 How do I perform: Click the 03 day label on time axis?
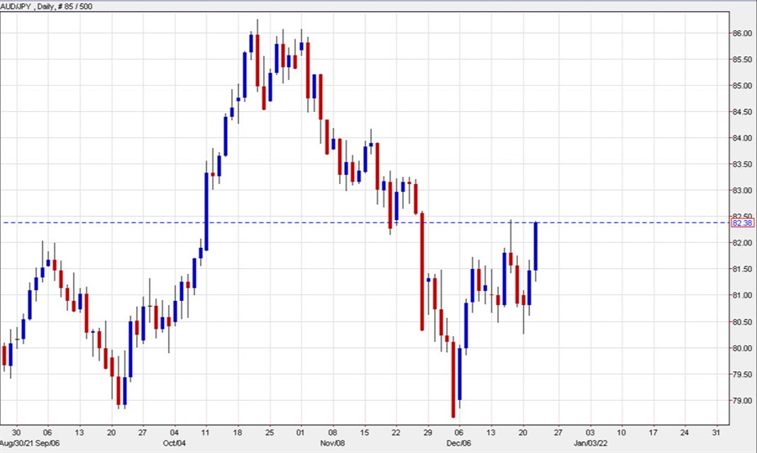590,433
